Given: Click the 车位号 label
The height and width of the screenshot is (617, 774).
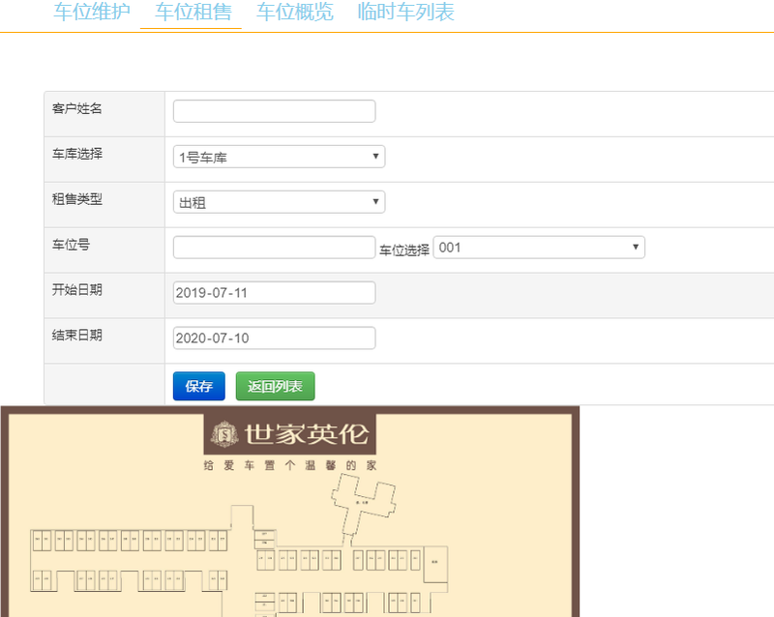Looking at the screenshot, I should click(71, 245).
